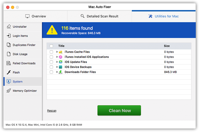Click the Uninstaller eraser icon
Image resolution: width=199 pixels, height=132 pixels.
[x=9, y=27]
